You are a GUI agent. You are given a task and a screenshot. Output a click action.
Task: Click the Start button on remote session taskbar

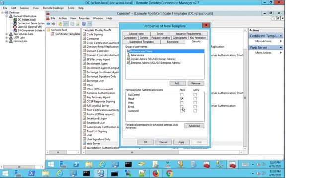tap(51, 165)
